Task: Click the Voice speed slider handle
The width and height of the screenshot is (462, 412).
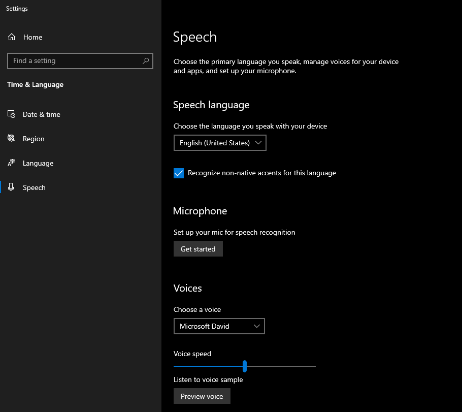Action: click(245, 366)
